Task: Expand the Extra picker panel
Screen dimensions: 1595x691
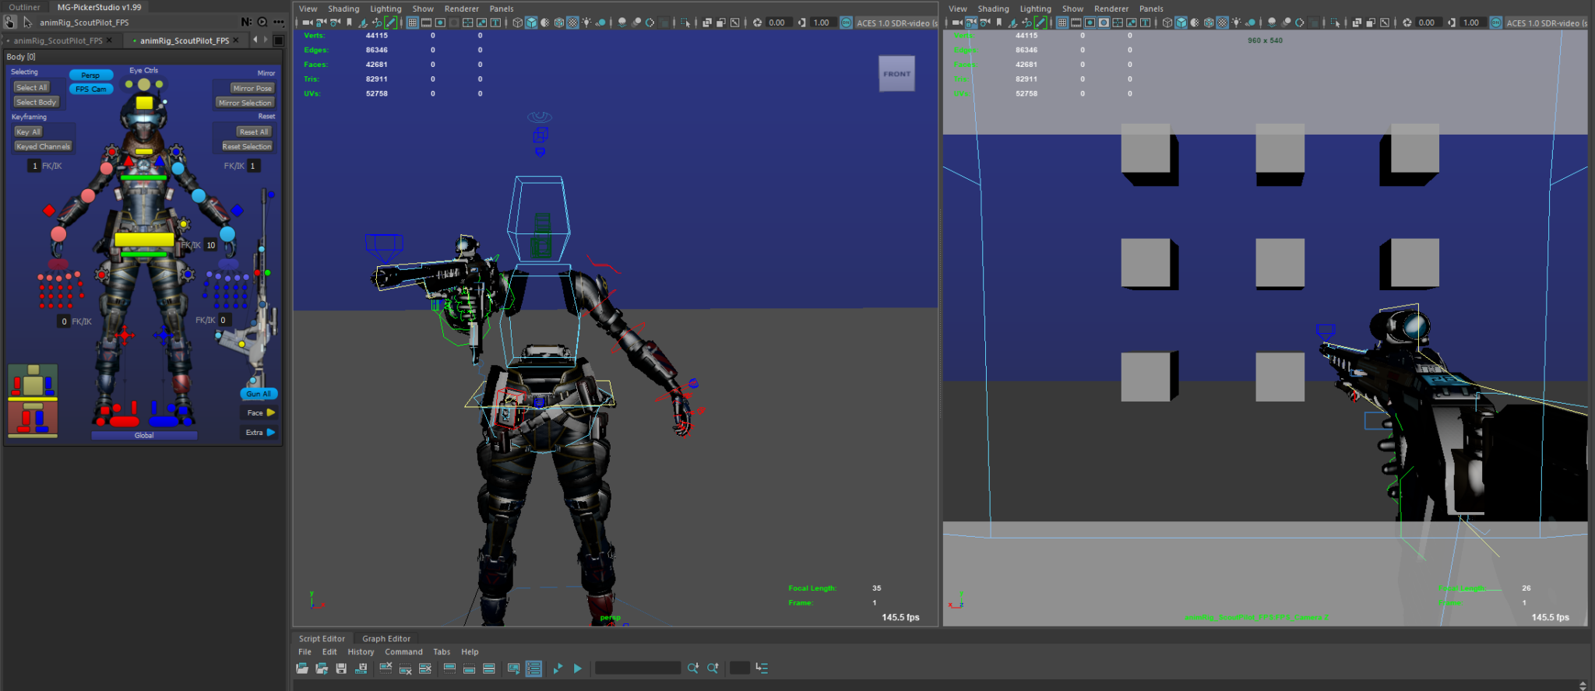Action: pos(260,433)
